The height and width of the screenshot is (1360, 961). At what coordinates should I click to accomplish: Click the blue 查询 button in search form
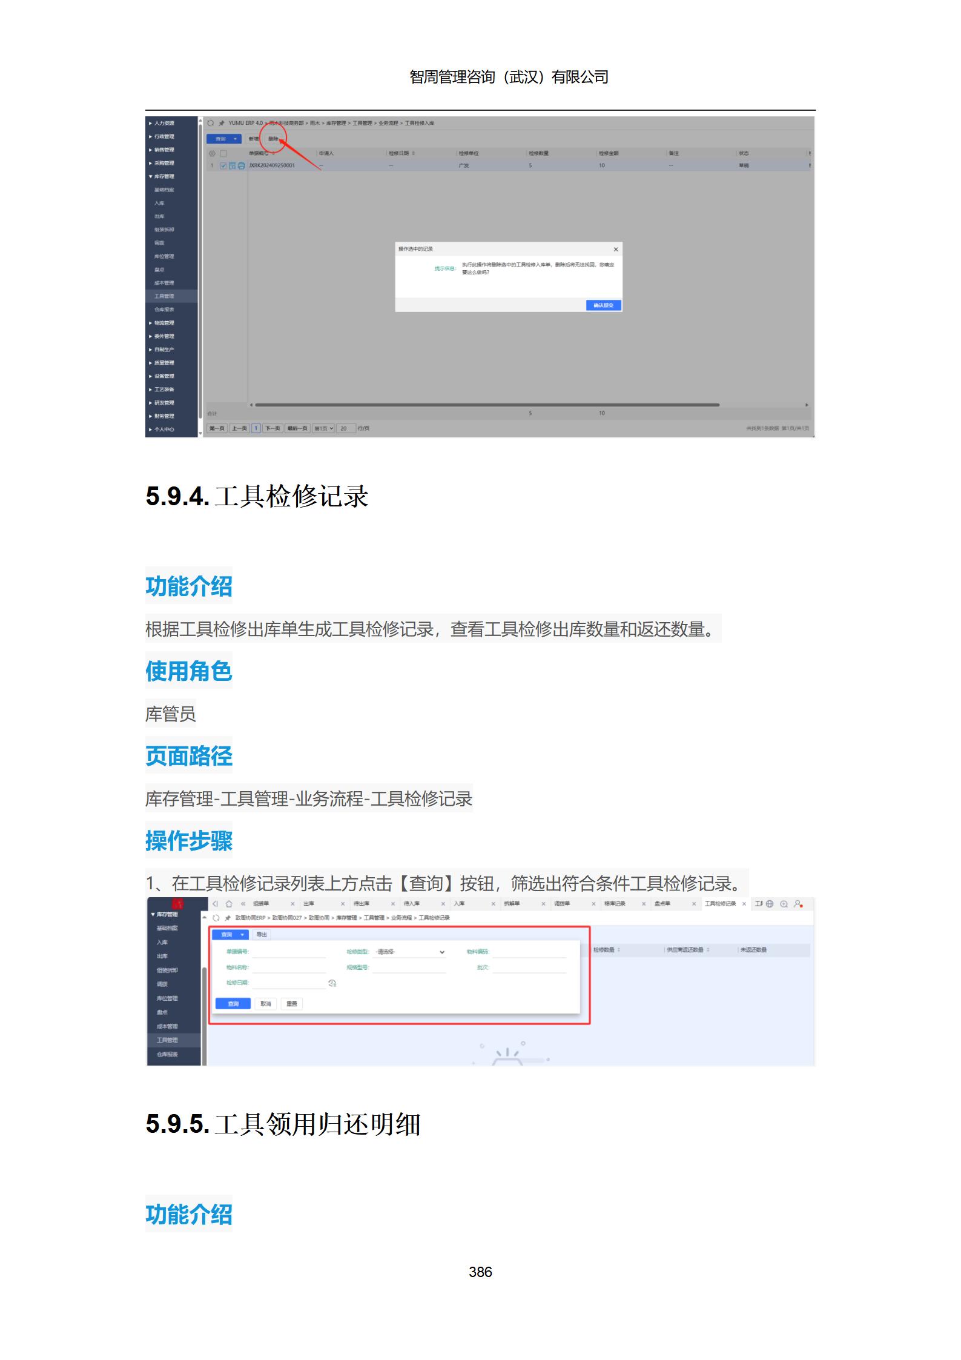[x=233, y=1004]
